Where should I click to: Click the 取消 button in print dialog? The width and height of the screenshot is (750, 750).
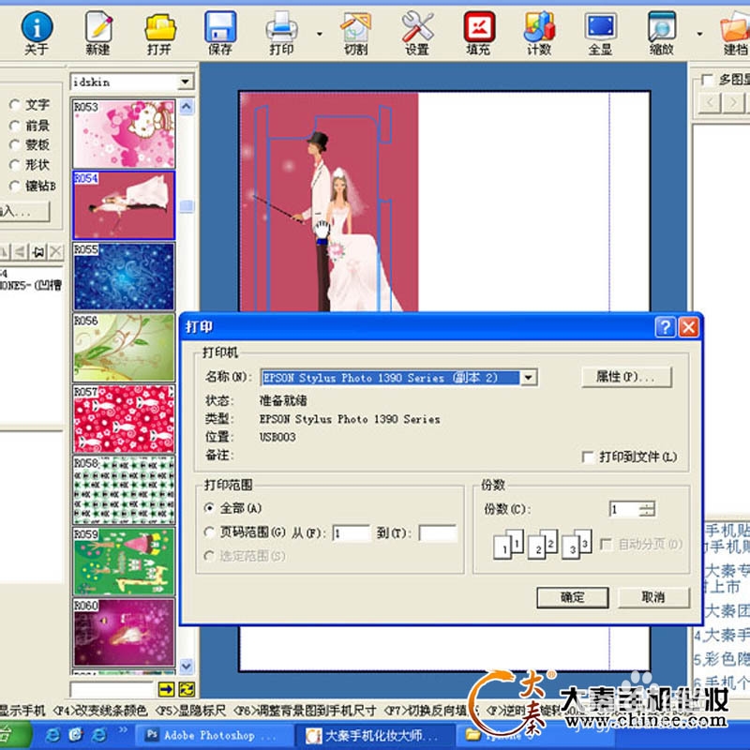coord(653,597)
